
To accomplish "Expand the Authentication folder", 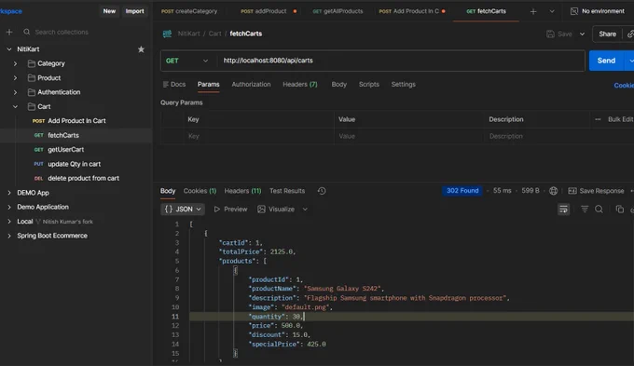I will pyautogui.click(x=15, y=92).
